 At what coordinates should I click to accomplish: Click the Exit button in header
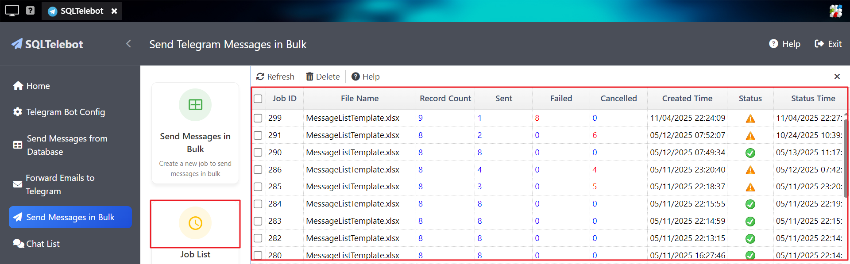pyautogui.click(x=828, y=44)
